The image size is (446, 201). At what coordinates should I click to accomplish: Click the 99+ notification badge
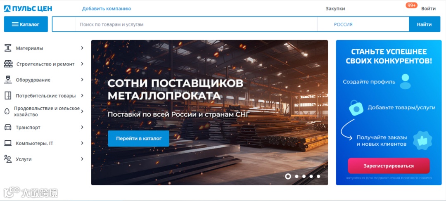pos(411,5)
